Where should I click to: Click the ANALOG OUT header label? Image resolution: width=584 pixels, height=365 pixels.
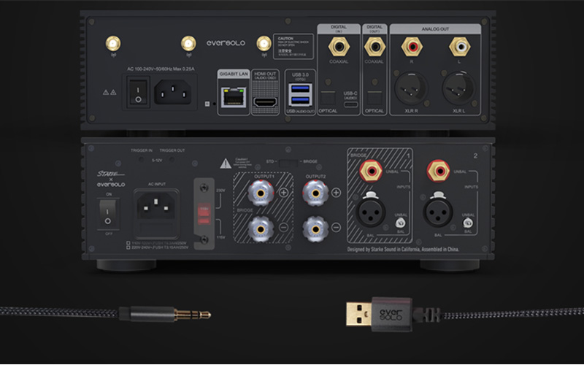[435, 29]
